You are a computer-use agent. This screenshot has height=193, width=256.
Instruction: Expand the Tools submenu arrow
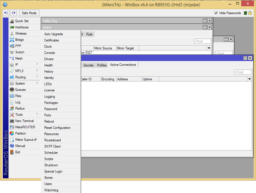37,114
